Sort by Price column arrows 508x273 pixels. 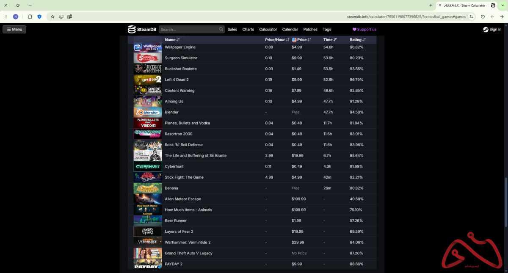pyautogui.click(x=309, y=40)
